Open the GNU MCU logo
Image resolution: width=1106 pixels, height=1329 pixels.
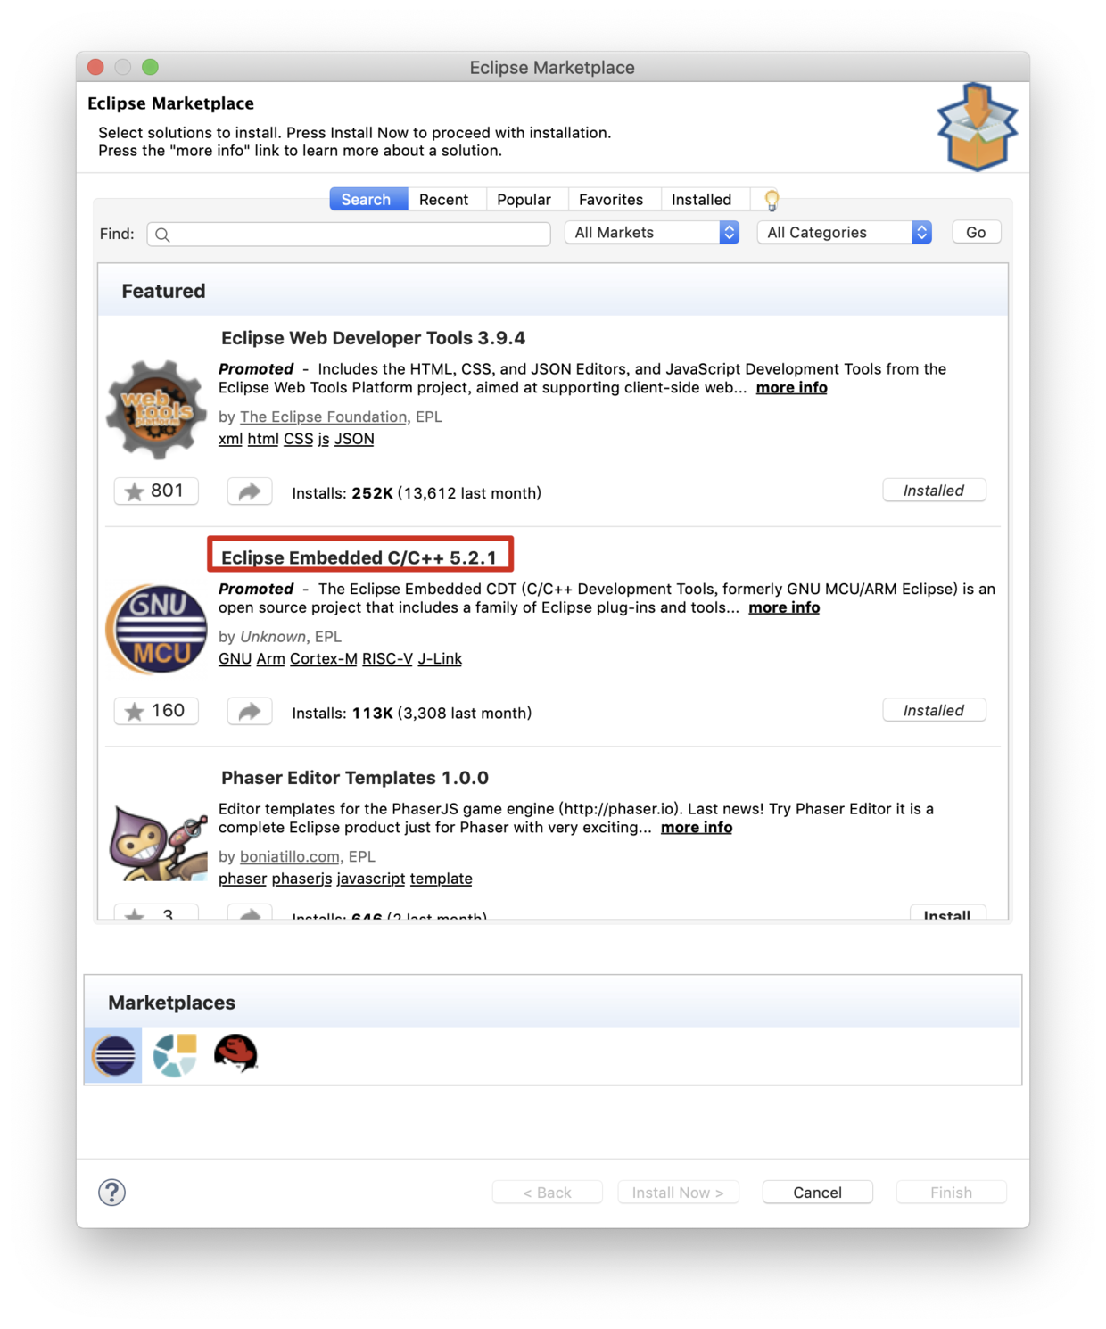157,629
